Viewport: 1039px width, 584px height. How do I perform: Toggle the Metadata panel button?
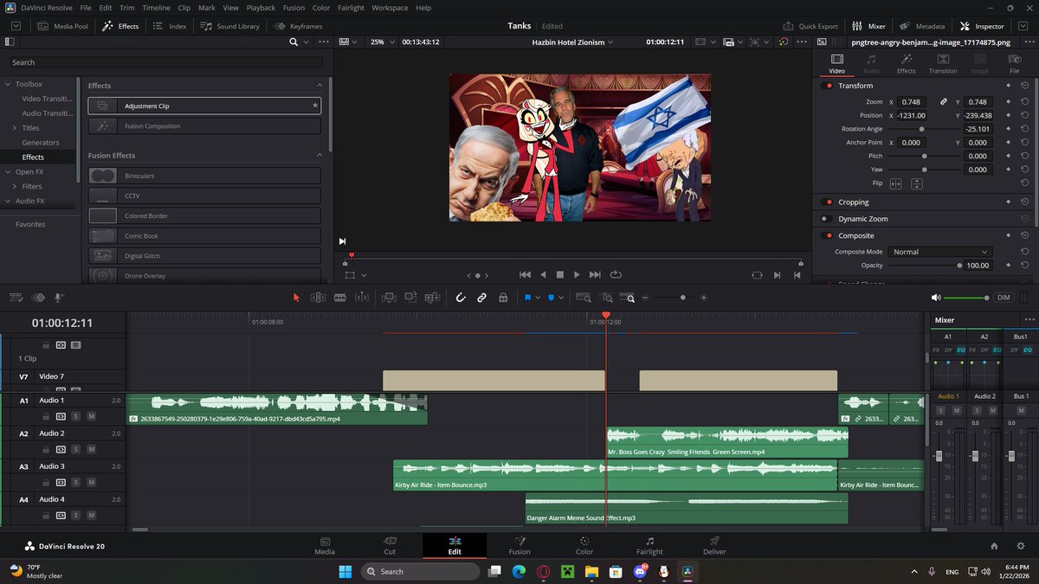[x=923, y=26]
